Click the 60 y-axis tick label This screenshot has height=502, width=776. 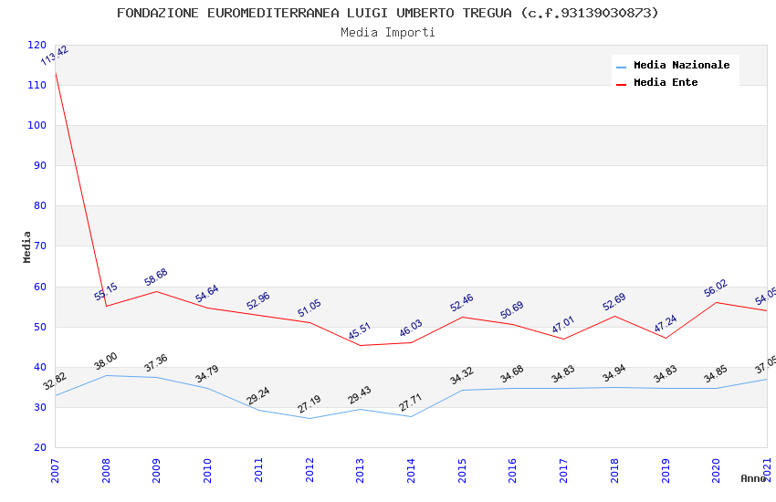coord(40,287)
